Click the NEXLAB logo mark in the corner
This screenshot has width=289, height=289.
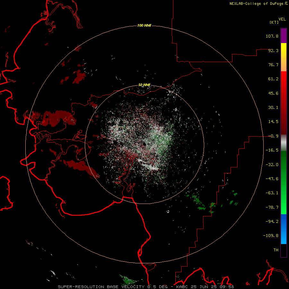point(286,3)
